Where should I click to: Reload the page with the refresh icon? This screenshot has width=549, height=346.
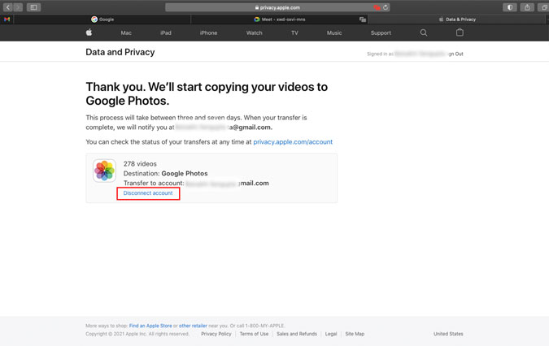386,7
